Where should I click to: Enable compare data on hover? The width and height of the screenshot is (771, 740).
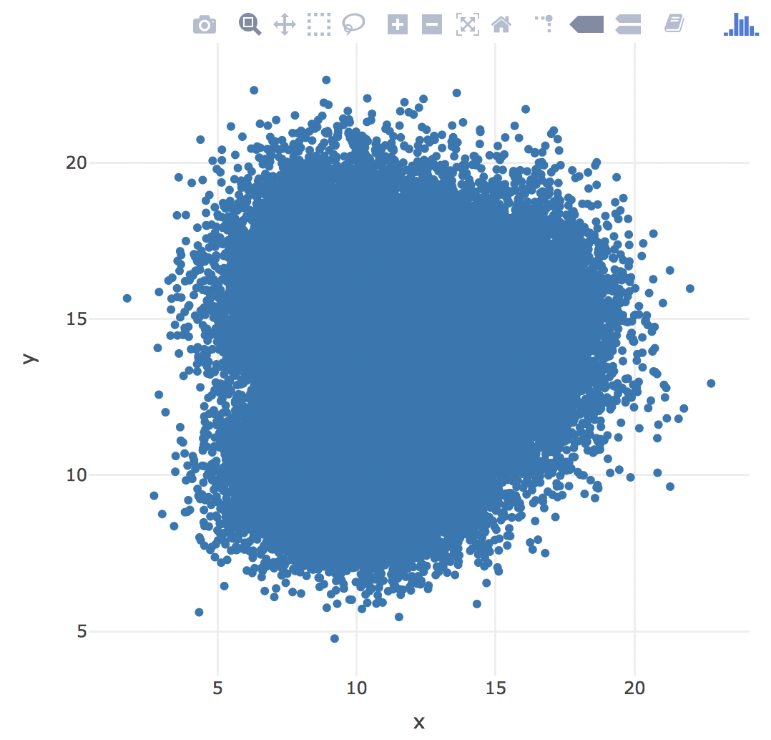click(x=628, y=25)
